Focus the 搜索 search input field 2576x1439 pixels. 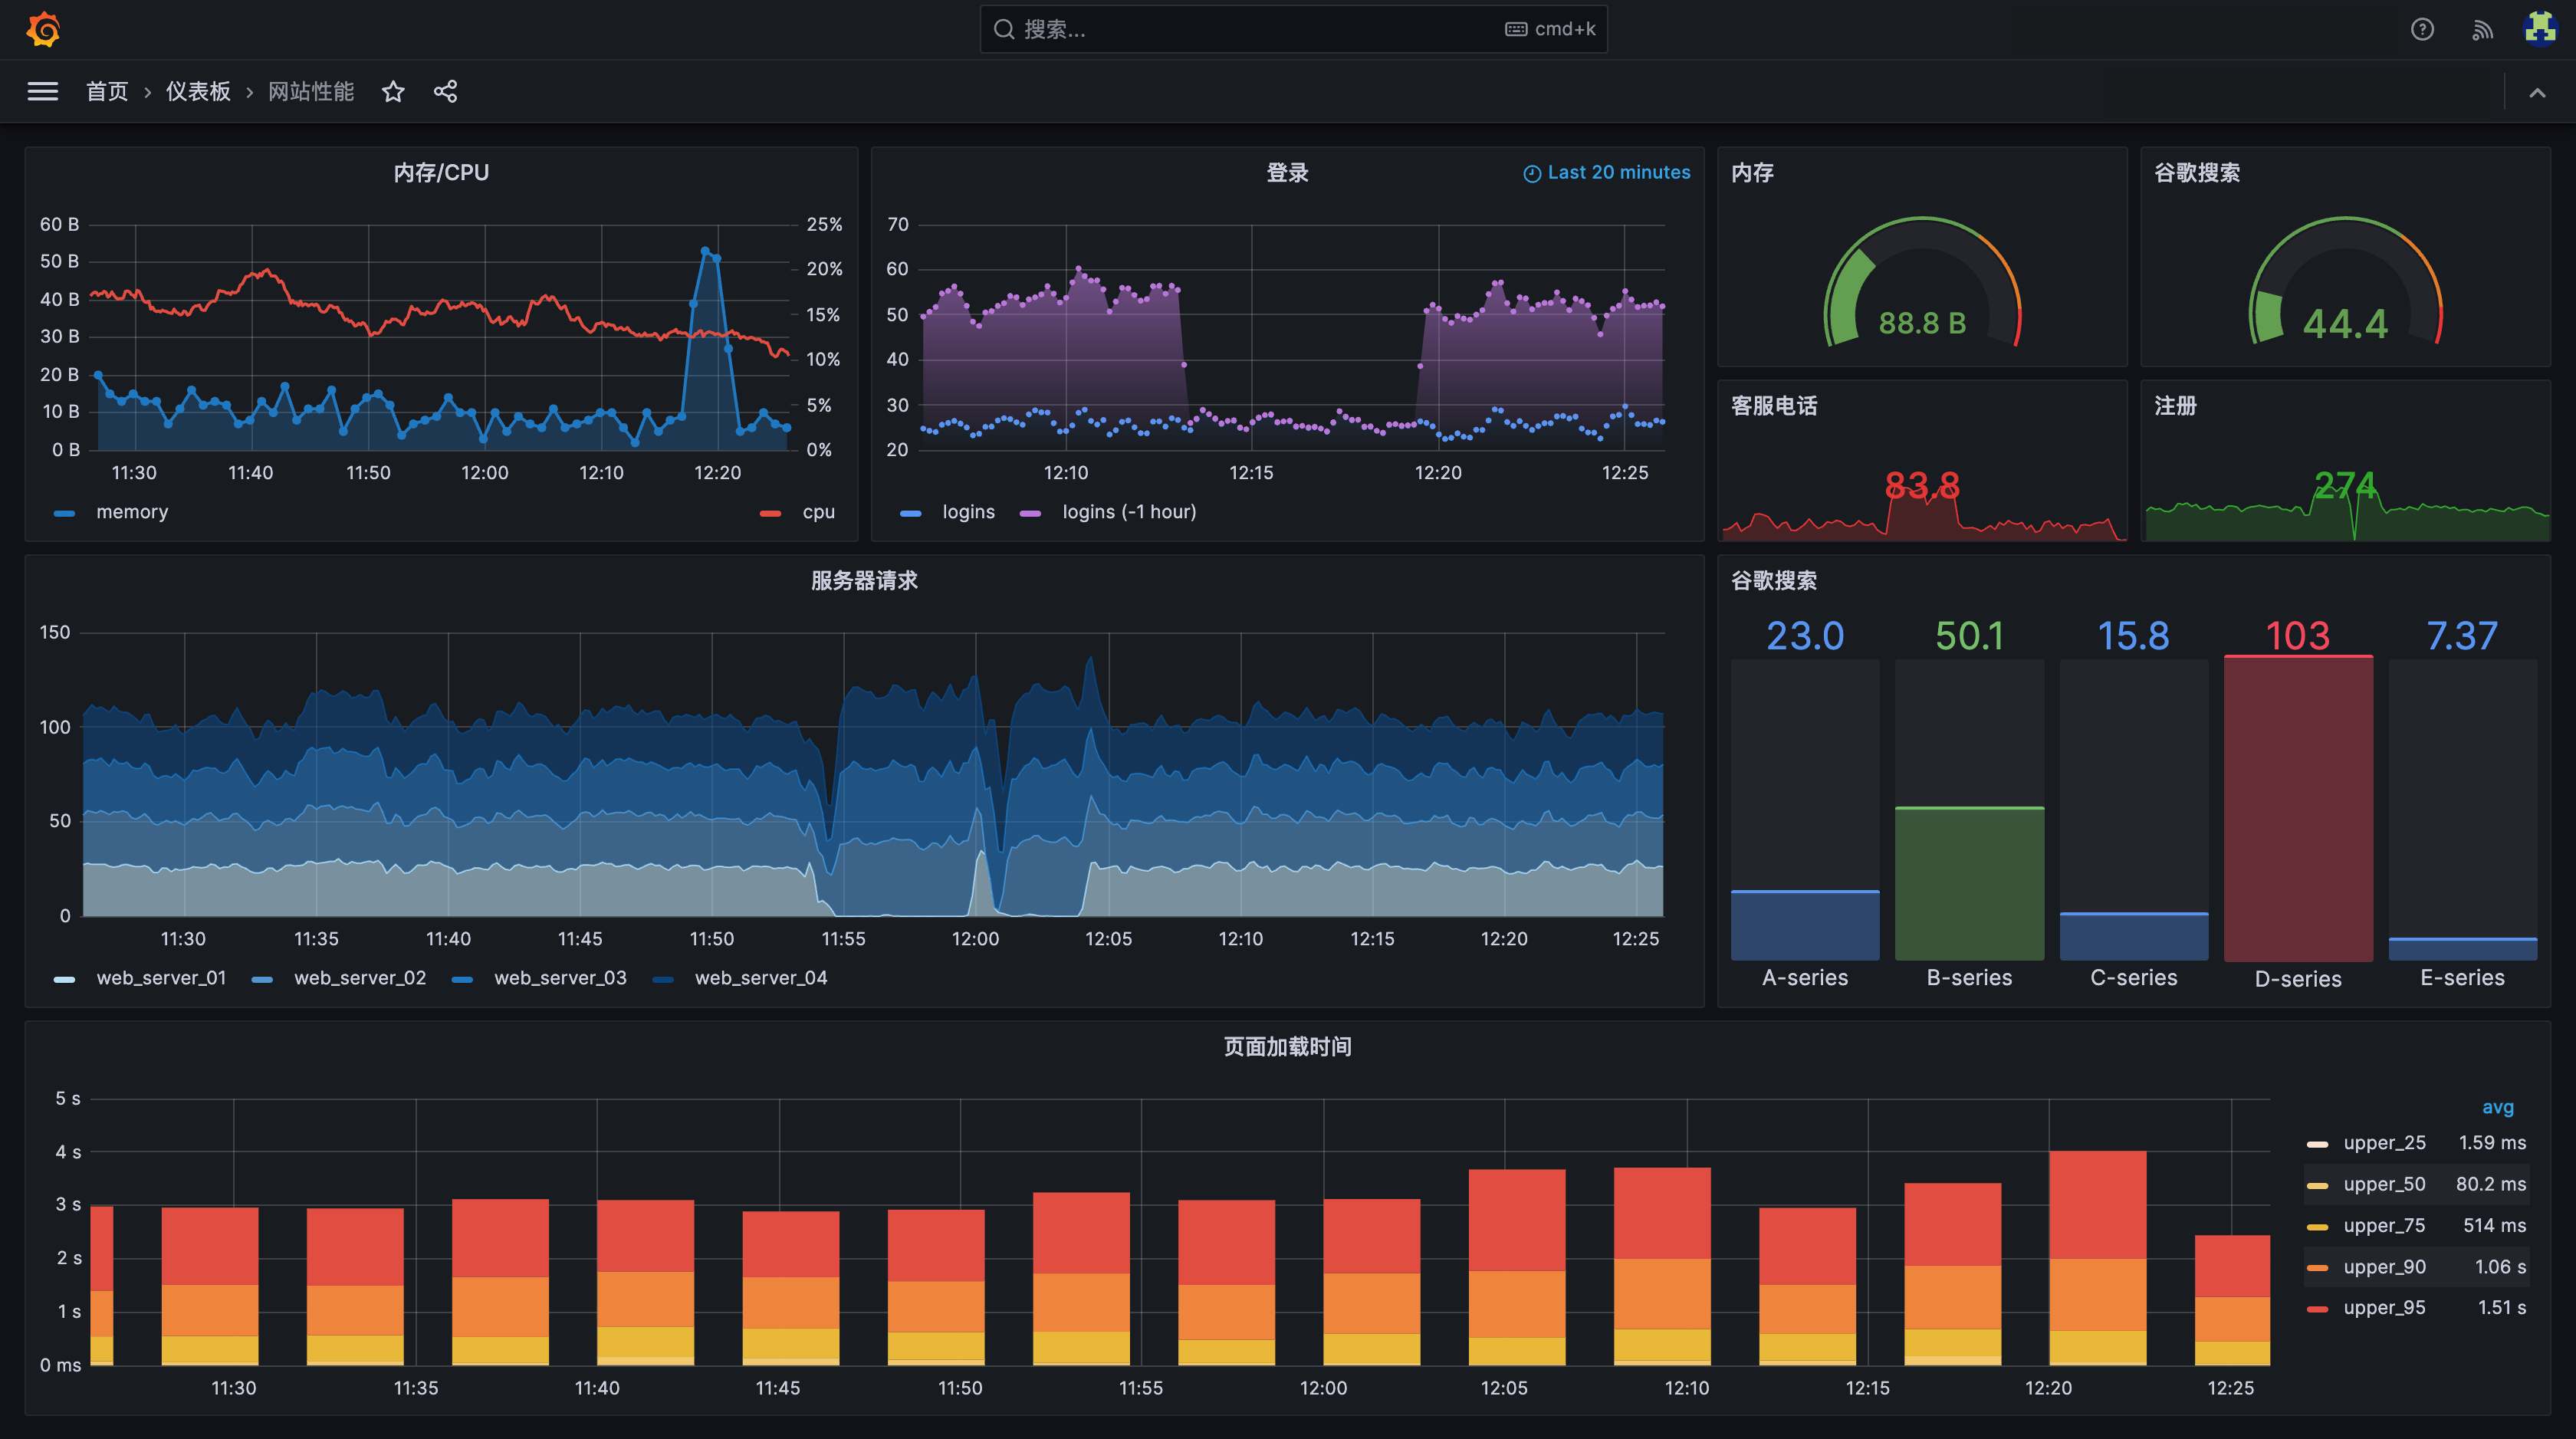[x=1250, y=29]
